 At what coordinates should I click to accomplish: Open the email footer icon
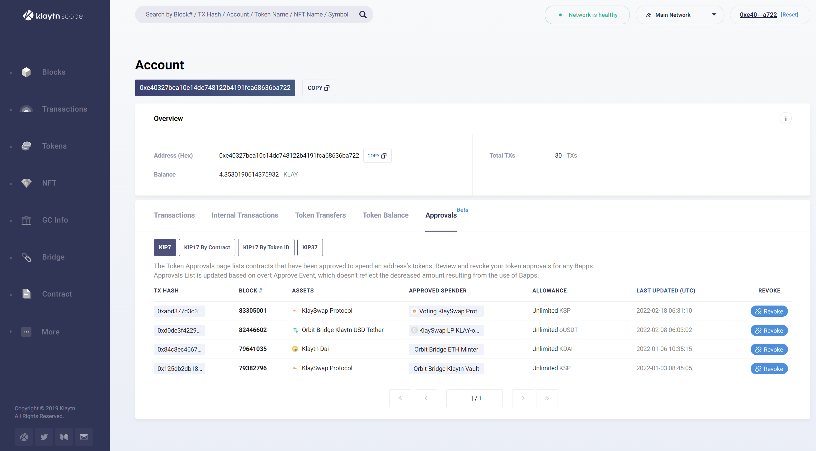(x=84, y=437)
